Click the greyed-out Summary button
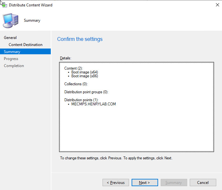This screenshot has height=190, width=222. coord(173,183)
